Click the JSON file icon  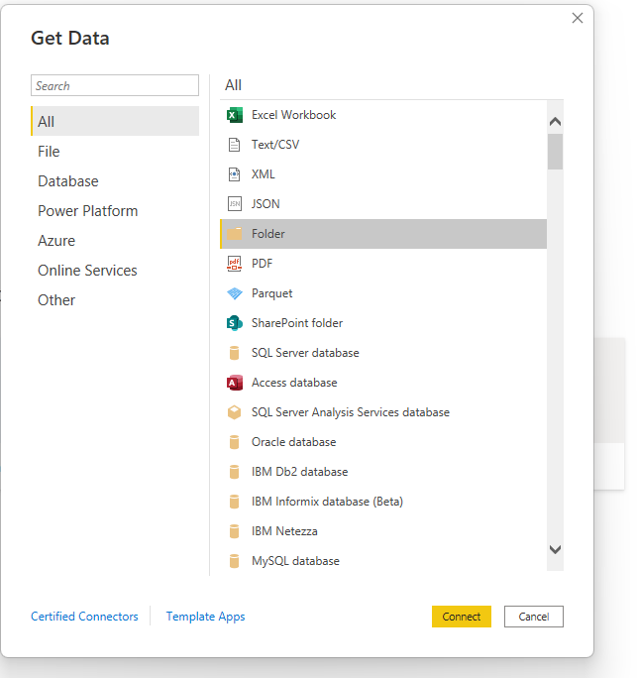[x=234, y=204]
